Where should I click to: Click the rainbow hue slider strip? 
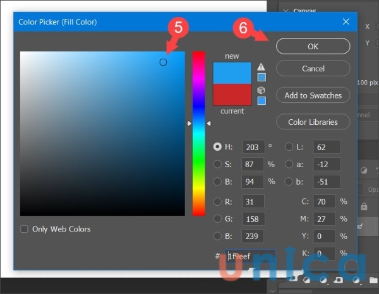198,132
